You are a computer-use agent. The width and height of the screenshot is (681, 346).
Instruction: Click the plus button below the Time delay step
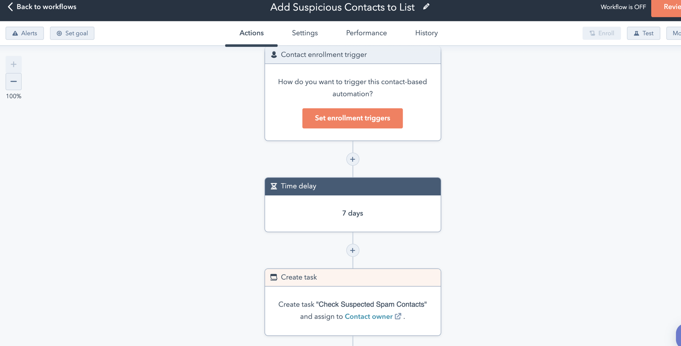click(352, 250)
